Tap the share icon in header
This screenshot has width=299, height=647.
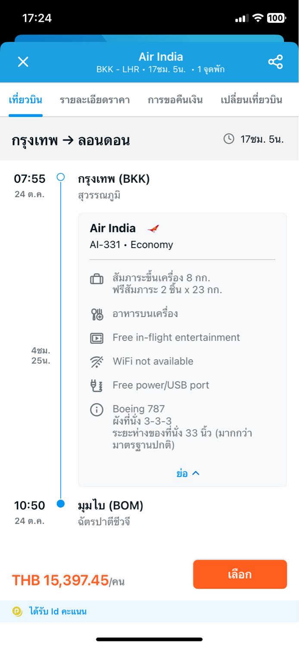pos(275,62)
